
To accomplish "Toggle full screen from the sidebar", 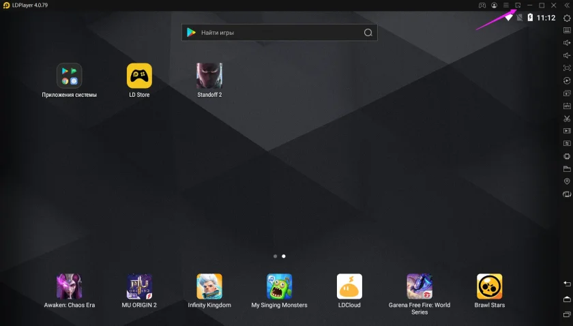I will [567, 68].
